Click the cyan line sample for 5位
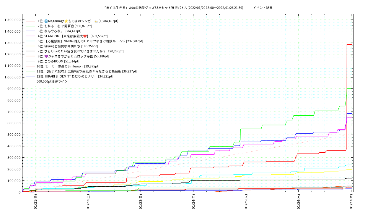 (x=30, y=41)
